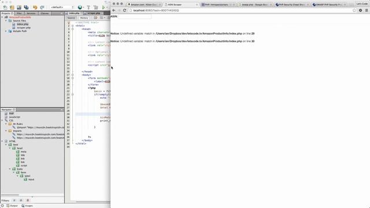Click the ASIN text input field

tap(135, 17)
